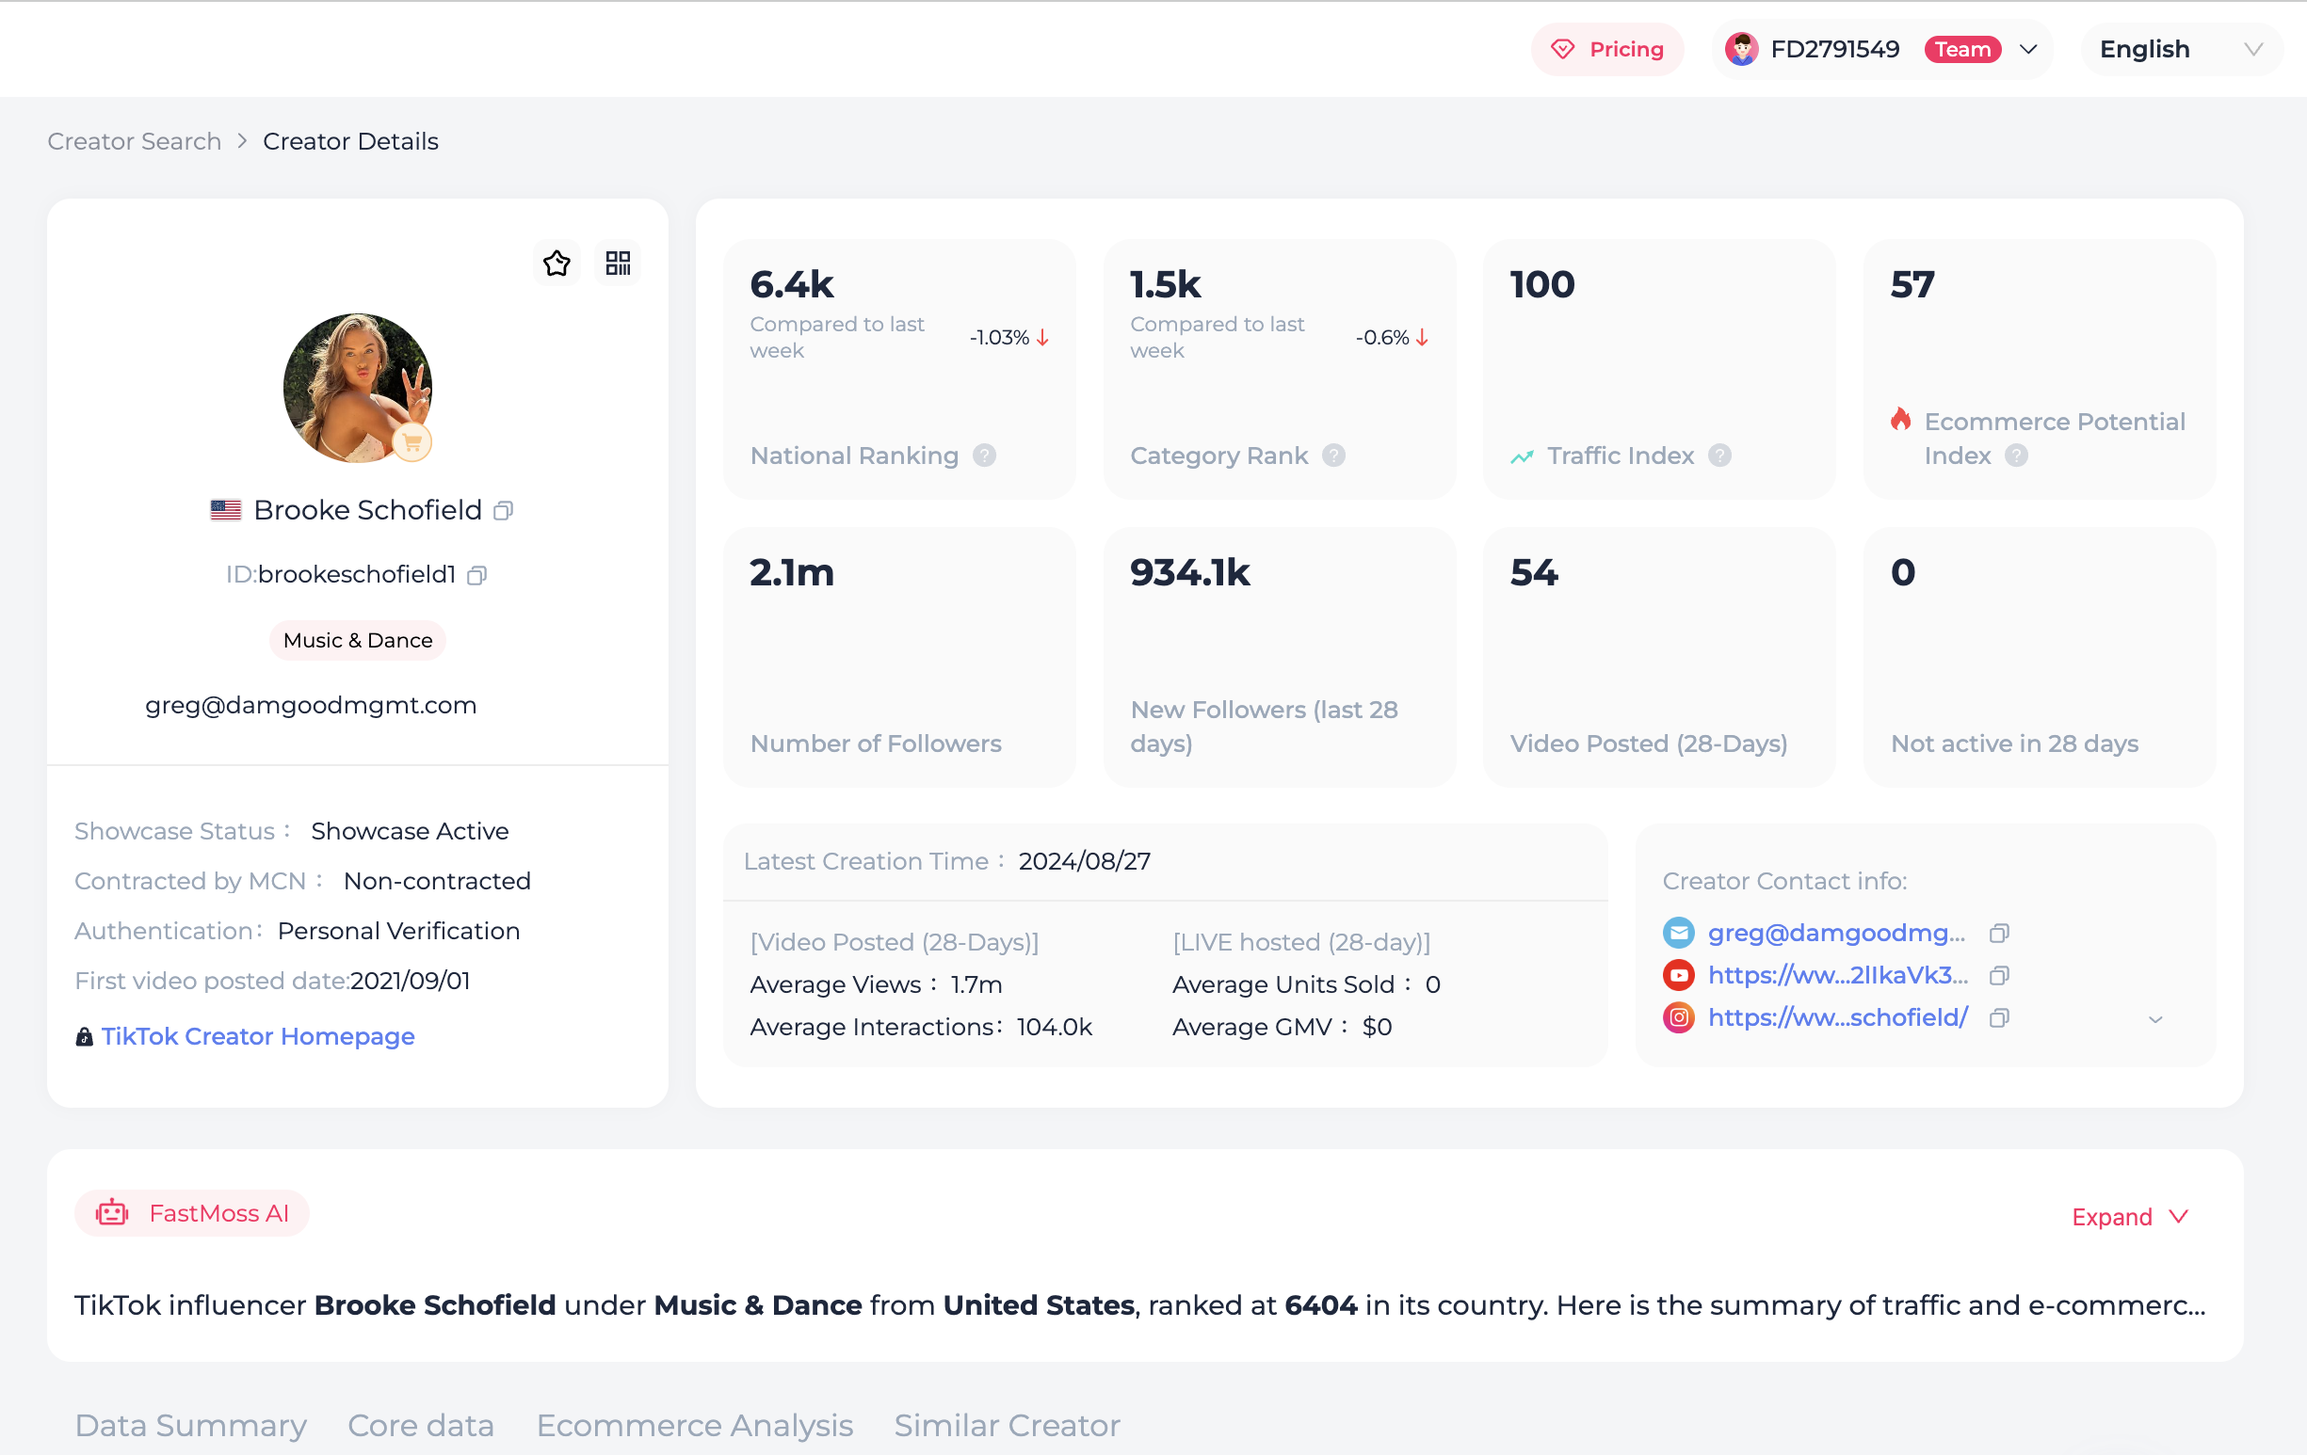2307x1455 pixels.
Task: Expand the creator contact info list
Action: pos(2155,1019)
